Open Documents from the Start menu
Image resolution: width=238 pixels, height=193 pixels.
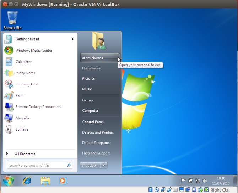click(91, 68)
